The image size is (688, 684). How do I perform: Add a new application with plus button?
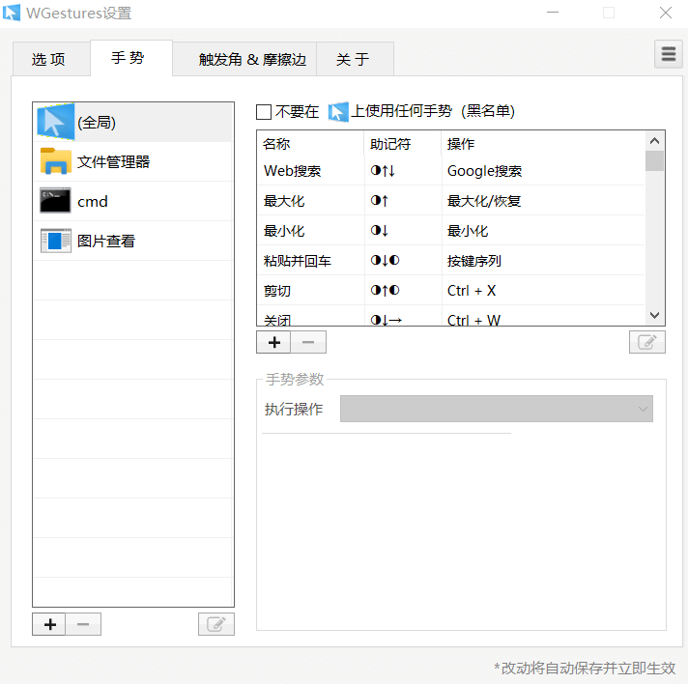tap(49, 624)
